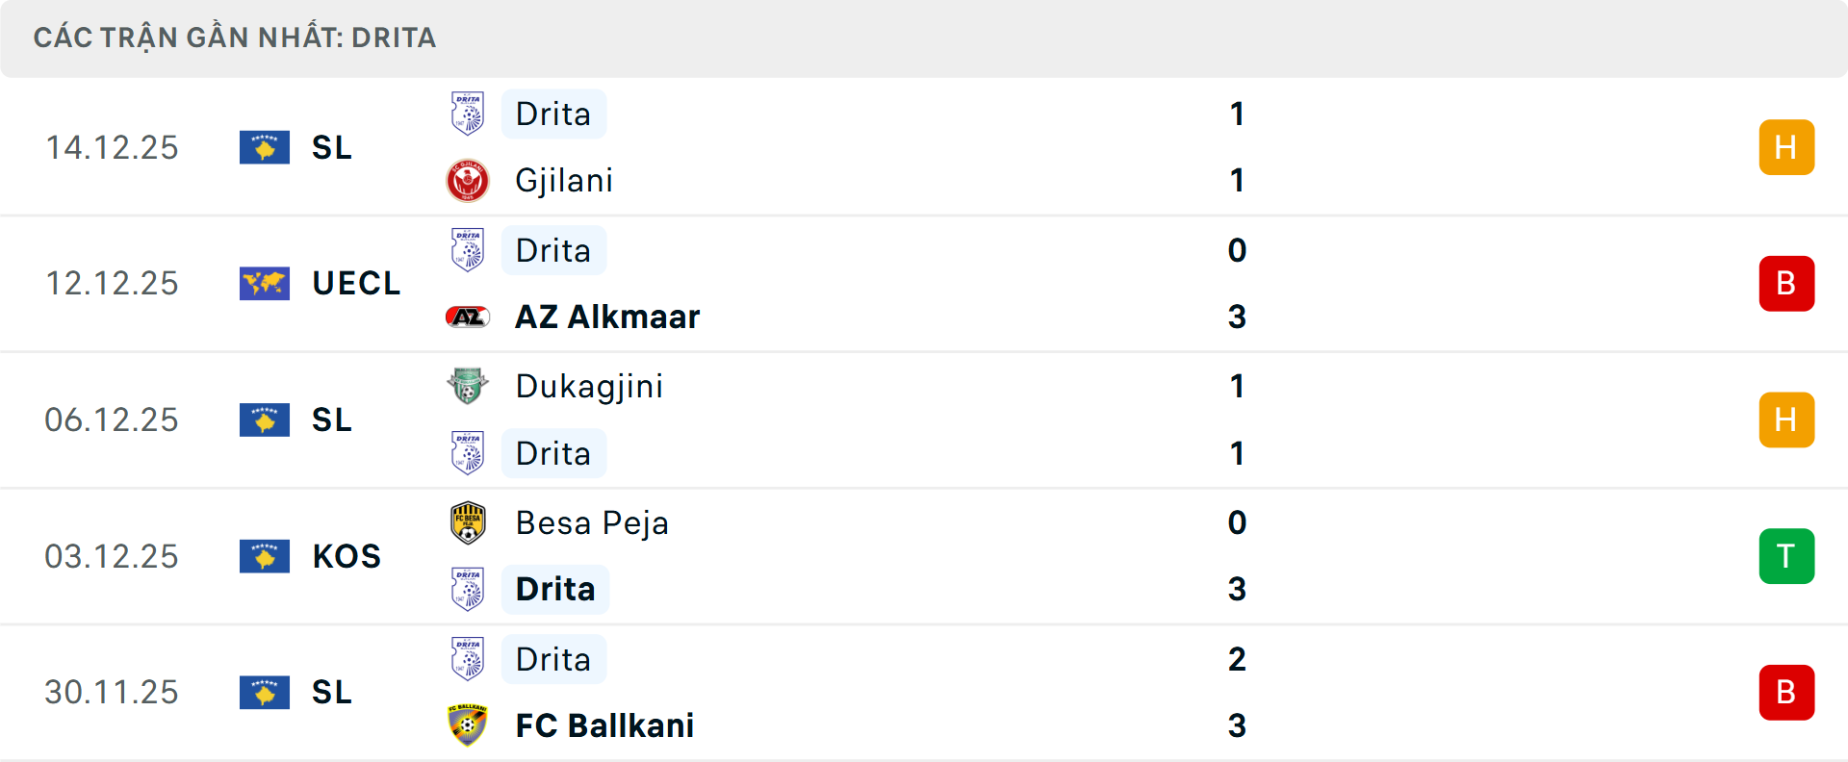
Task: Click Drita crest in 14.12.25 match
Action: click(x=468, y=114)
